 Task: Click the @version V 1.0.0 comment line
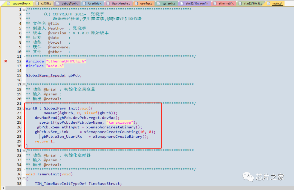click(67, 33)
